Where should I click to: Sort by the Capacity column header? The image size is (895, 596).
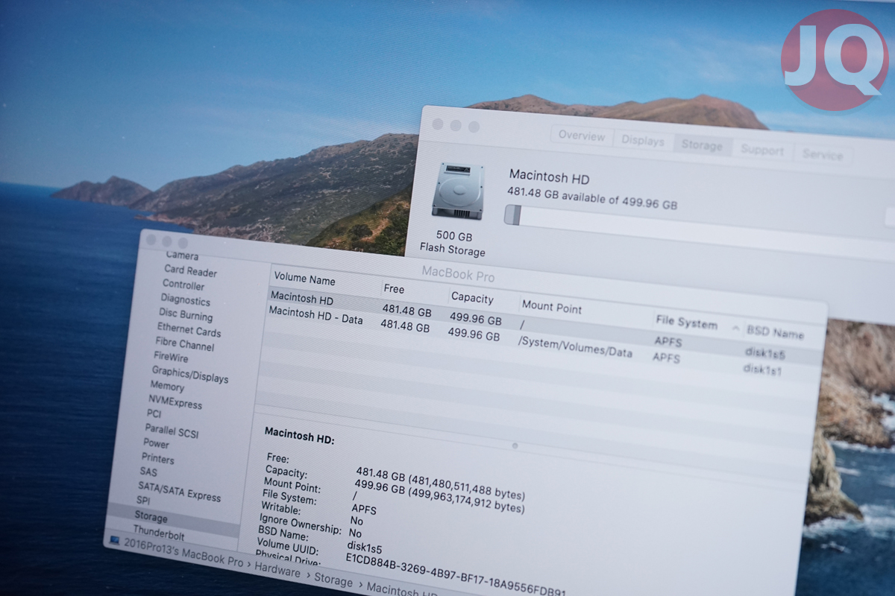coord(472,298)
